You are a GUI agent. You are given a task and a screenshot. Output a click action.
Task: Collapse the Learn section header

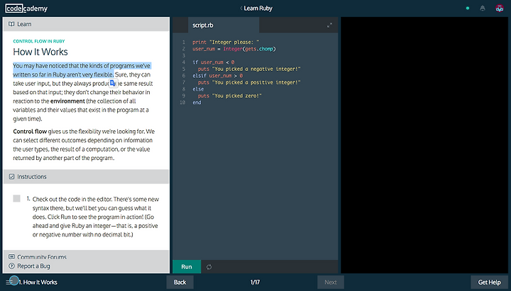(86, 24)
